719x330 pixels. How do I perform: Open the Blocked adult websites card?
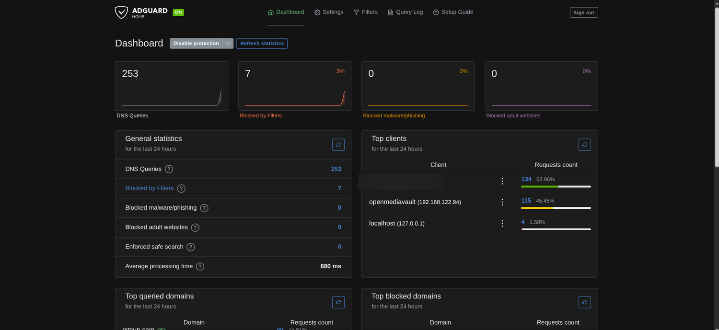coord(541,86)
